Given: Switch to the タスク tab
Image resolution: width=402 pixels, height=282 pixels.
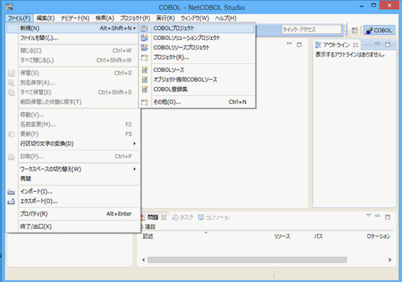Looking at the screenshot, I should pyautogui.click(x=183, y=217).
